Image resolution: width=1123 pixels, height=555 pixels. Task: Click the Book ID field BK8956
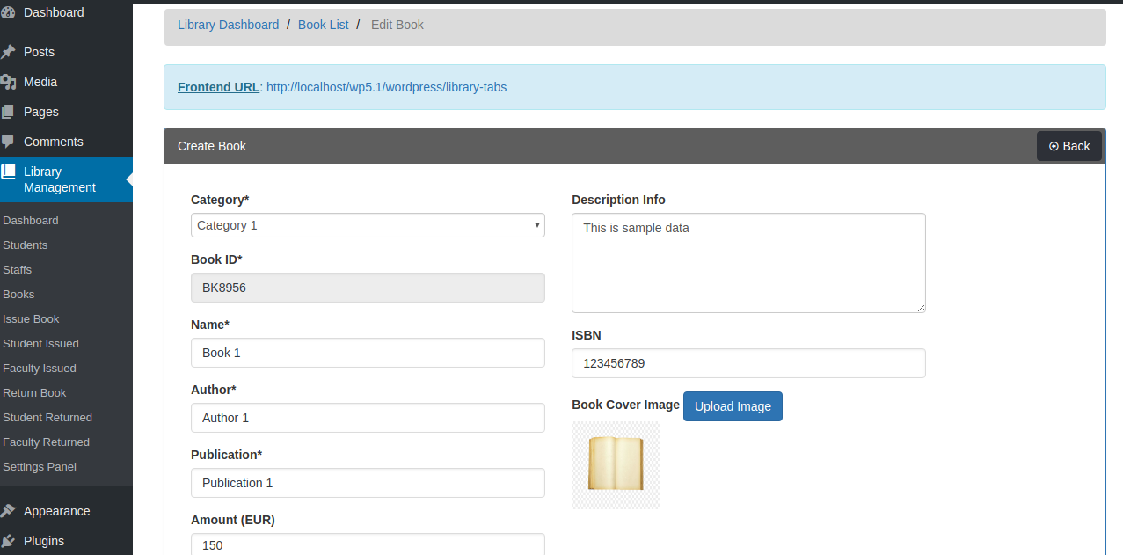click(368, 288)
